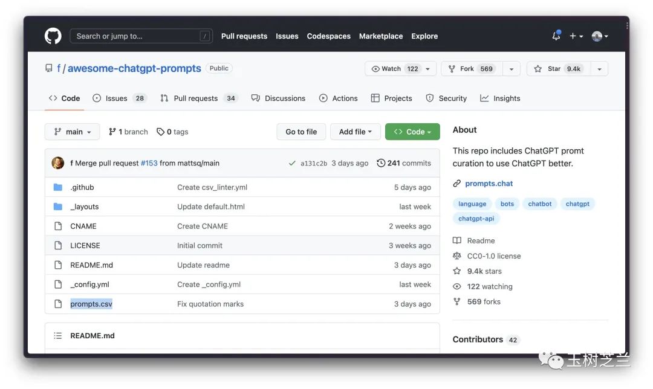Expand the Star lists dropdown arrow

(599, 69)
